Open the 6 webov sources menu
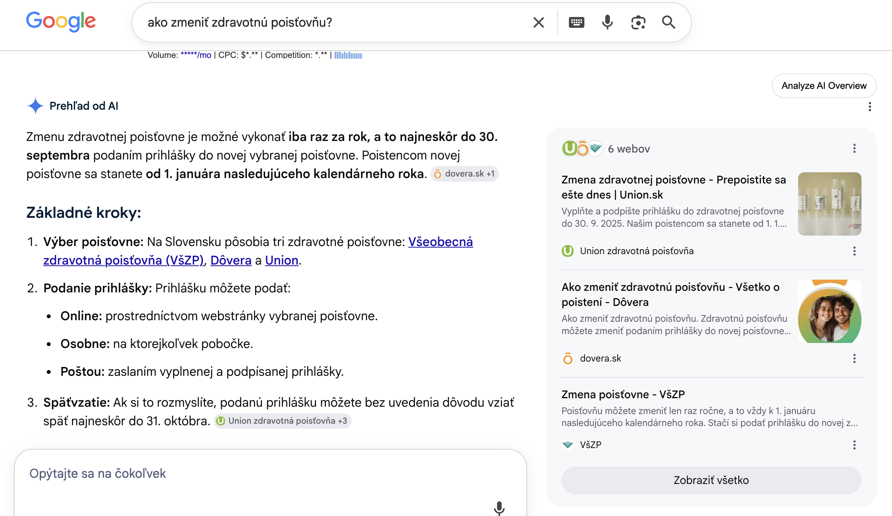The width and height of the screenshot is (892, 516). [x=854, y=149]
